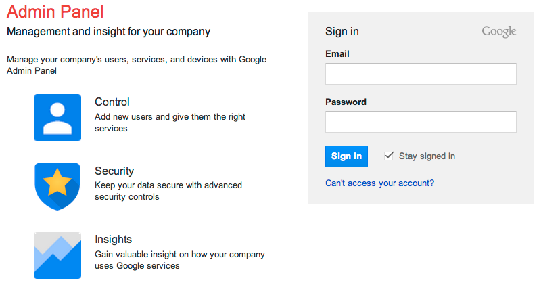Focus the Password input field
This screenshot has width=541, height=285.
421,122
